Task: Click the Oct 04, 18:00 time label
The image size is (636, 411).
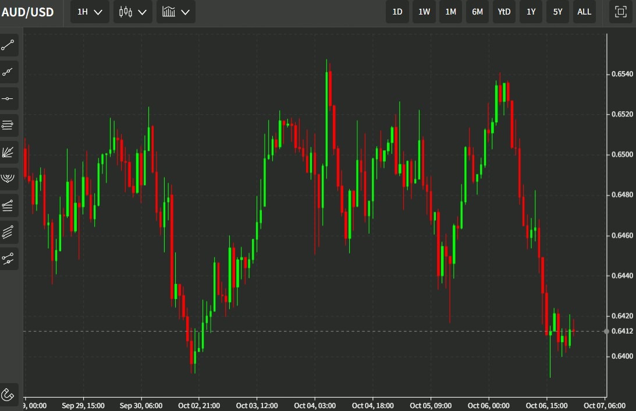Action: (x=373, y=405)
